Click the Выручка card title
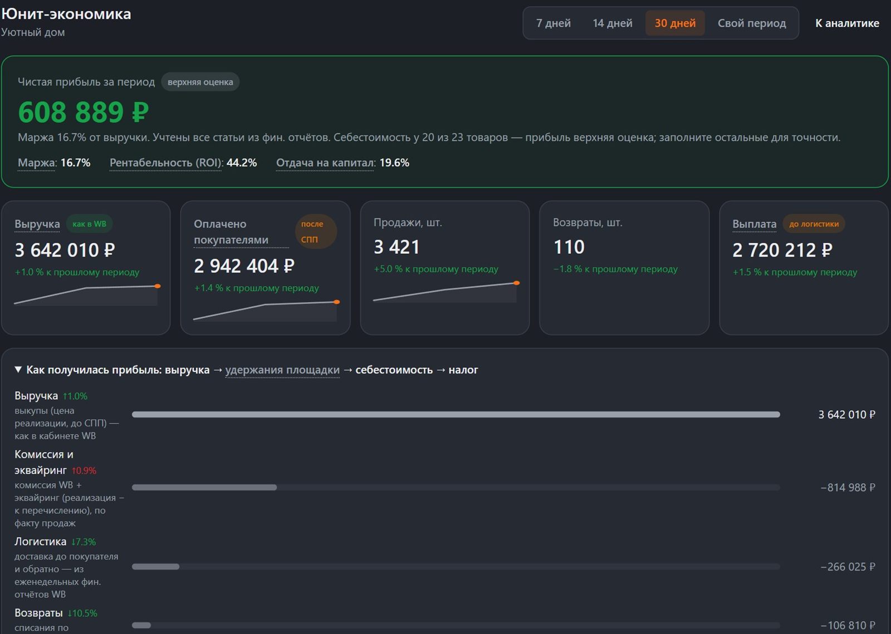 click(37, 224)
